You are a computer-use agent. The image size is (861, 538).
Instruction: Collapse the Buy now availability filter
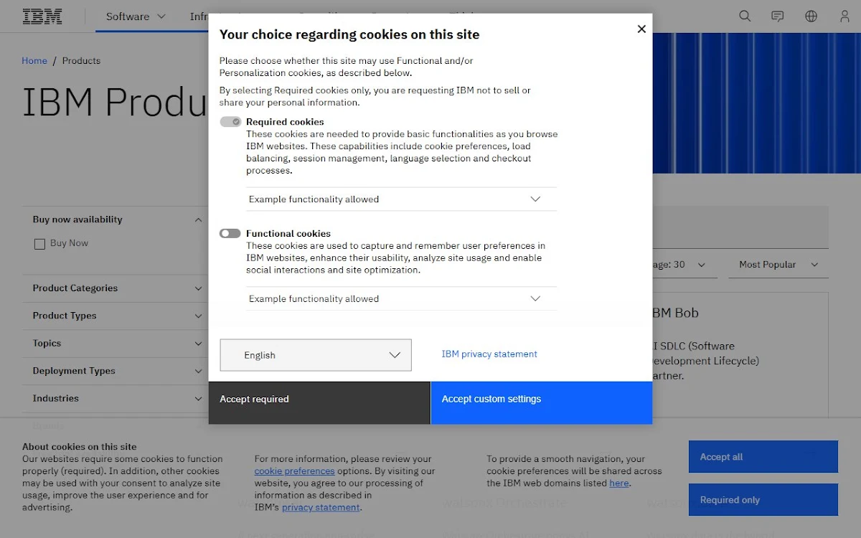117,220
